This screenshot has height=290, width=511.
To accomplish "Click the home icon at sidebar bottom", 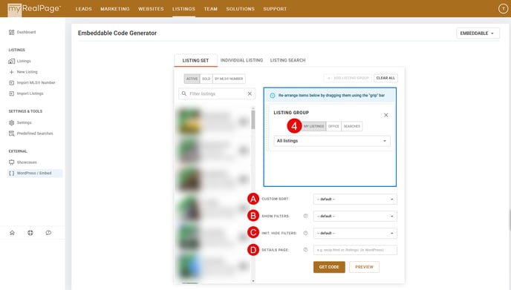I will pos(12,233).
